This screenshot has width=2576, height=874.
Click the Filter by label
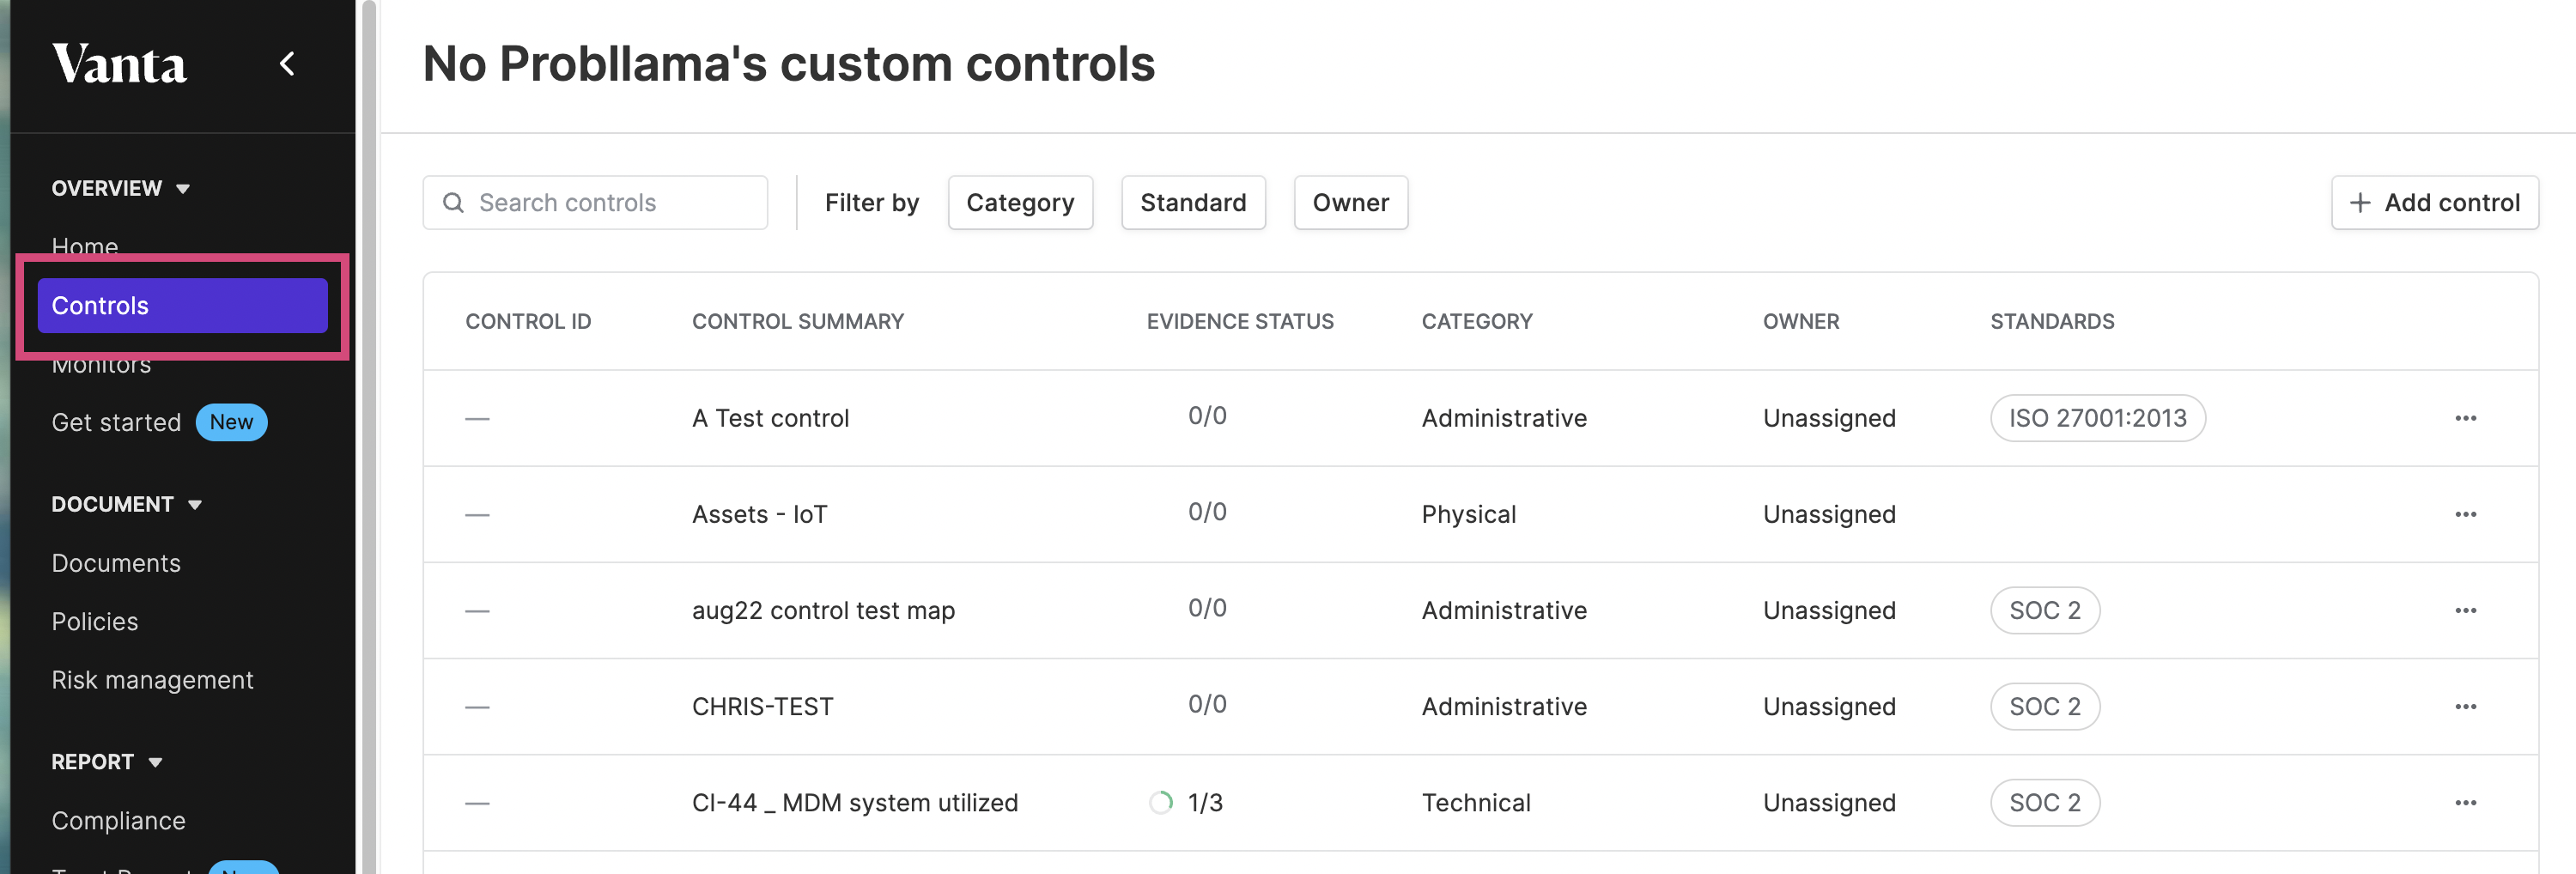click(x=871, y=203)
